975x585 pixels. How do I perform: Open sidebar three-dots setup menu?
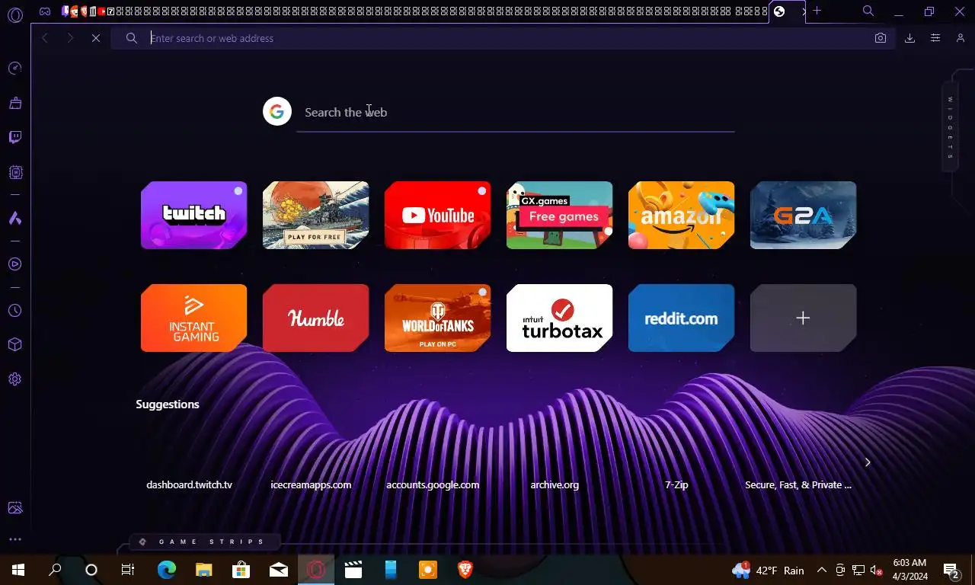(14, 539)
